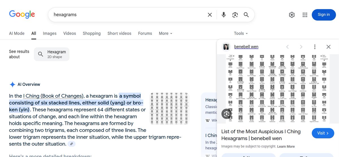The image size is (339, 157).
Task: Click the Sign in button
Action: tap(324, 15)
